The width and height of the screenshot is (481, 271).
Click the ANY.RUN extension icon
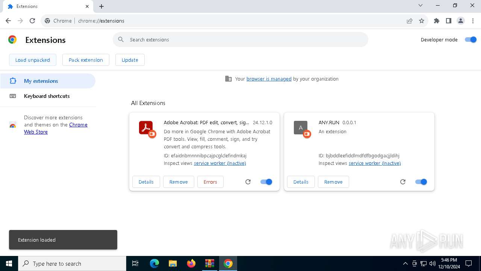pos(301,128)
